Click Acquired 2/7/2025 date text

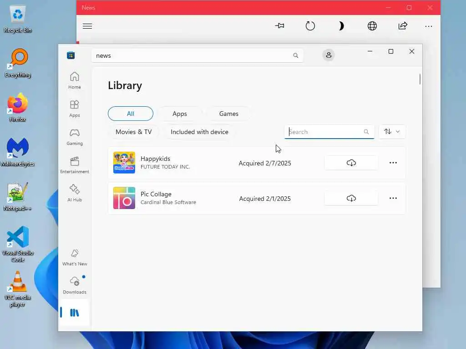point(265,163)
